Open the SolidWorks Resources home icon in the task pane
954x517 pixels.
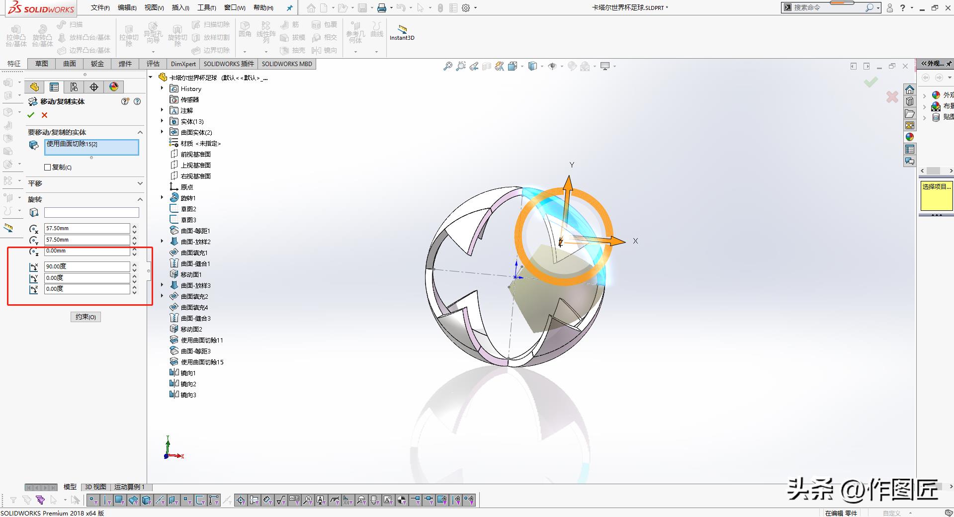[910, 89]
